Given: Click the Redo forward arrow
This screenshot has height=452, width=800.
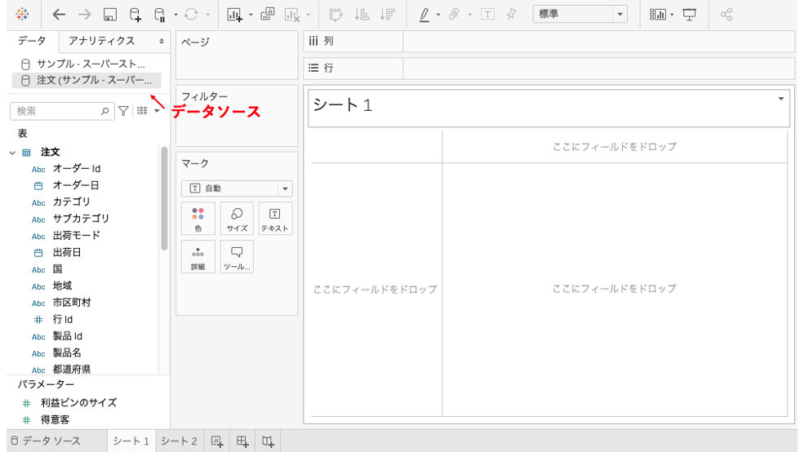Looking at the screenshot, I should coord(84,15).
